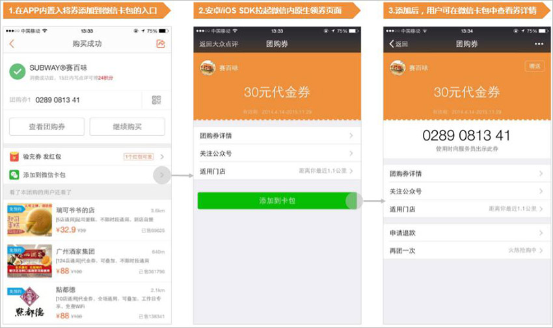
Task: Open the QR code icon beside voucher number
Action: click(x=156, y=100)
